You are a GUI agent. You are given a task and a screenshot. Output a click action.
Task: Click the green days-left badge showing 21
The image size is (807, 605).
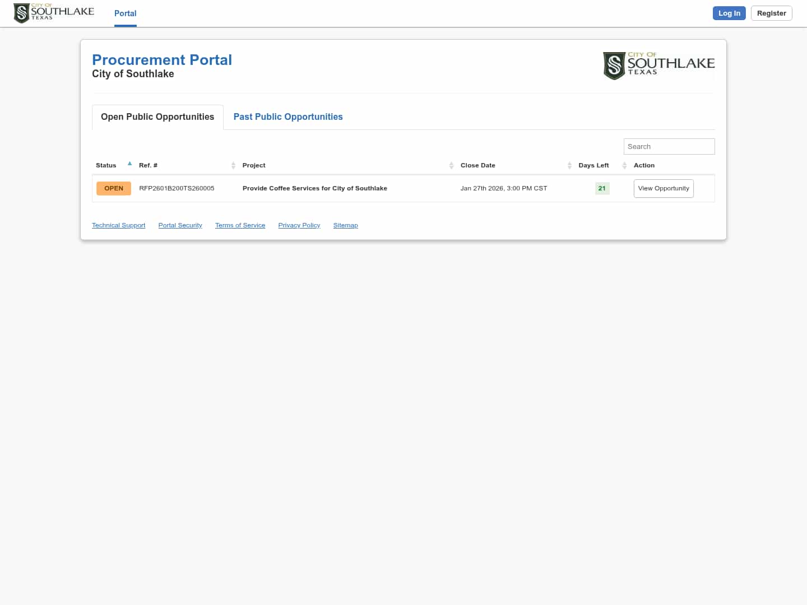(602, 188)
